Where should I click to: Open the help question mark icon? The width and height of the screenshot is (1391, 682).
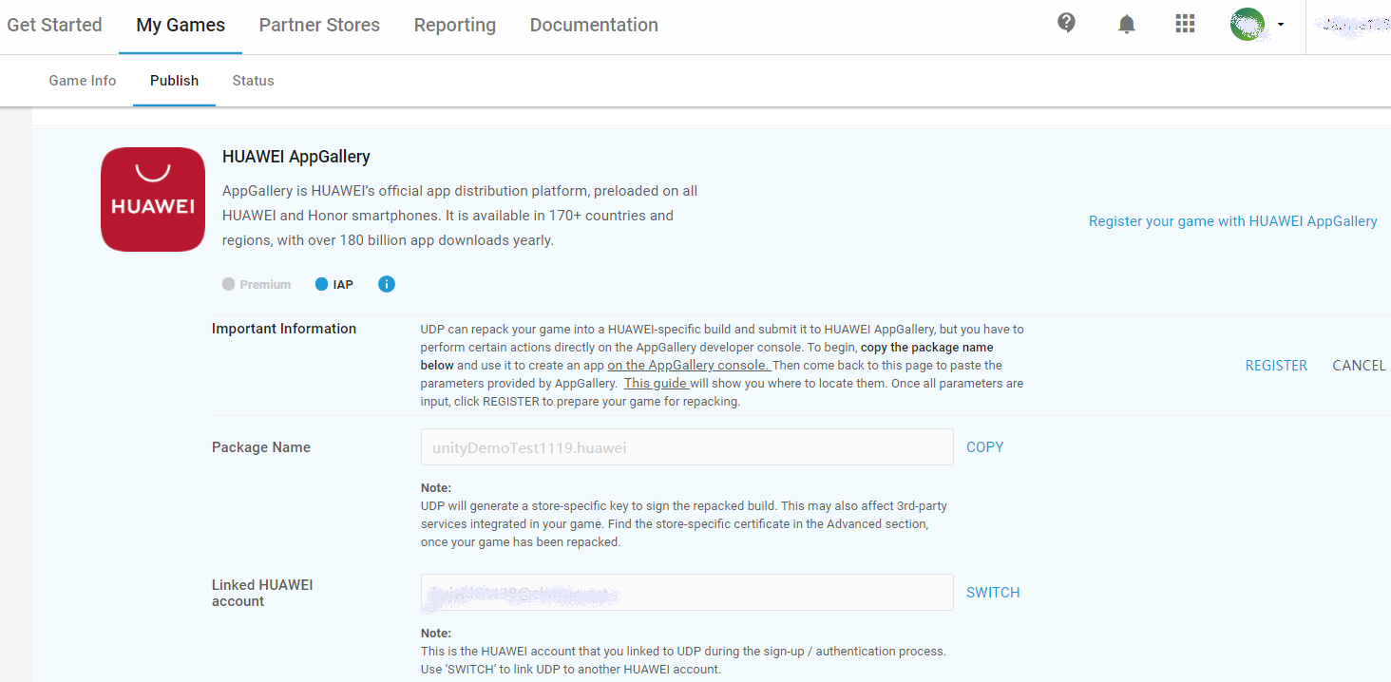coord(1066,24)
